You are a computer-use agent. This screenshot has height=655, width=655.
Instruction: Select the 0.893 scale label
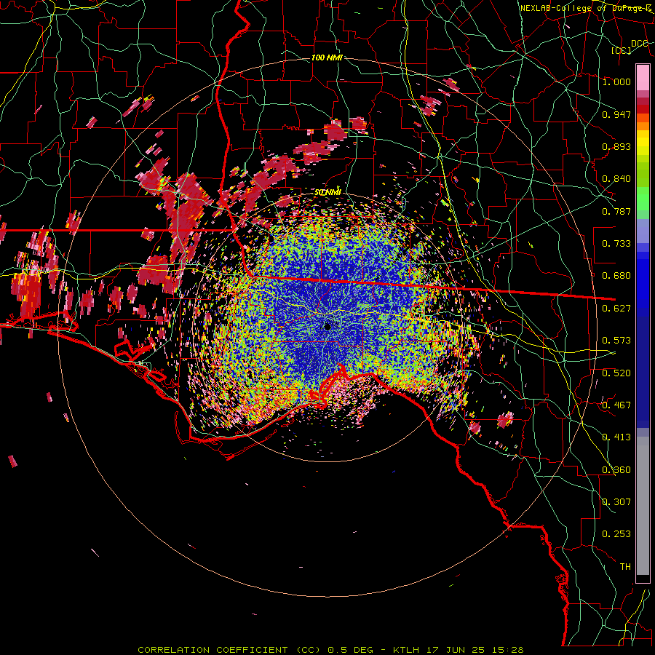click(x=616, y=146)
